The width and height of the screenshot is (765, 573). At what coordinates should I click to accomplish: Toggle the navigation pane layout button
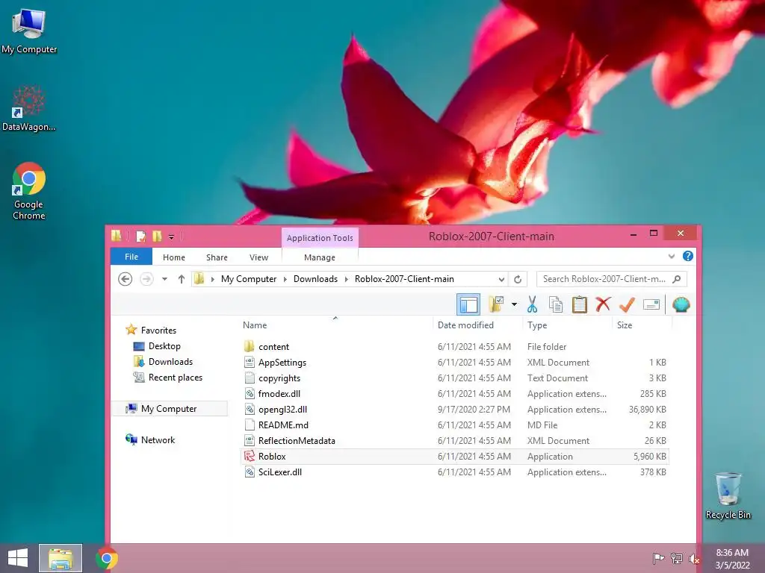pos(468,304)
